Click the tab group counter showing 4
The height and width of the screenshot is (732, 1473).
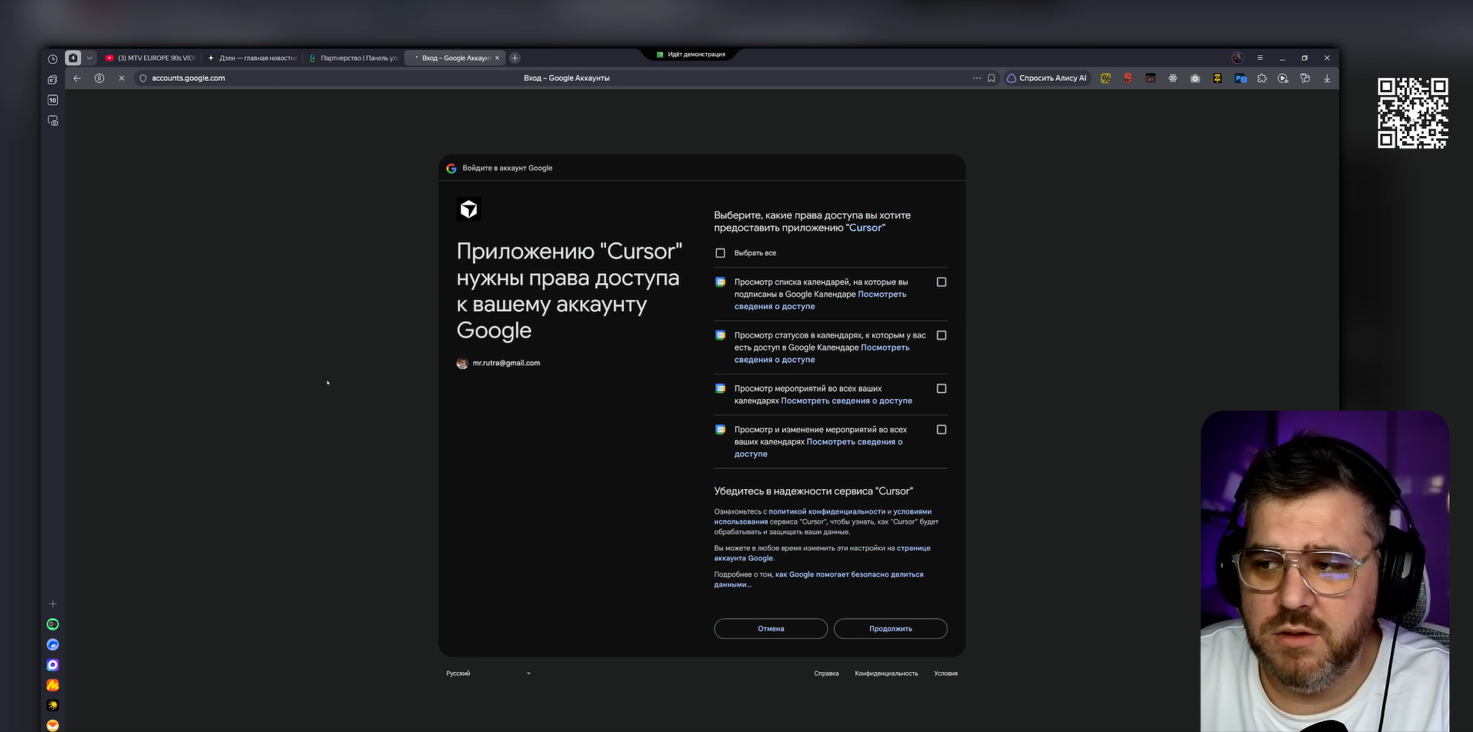pos(73,58)
